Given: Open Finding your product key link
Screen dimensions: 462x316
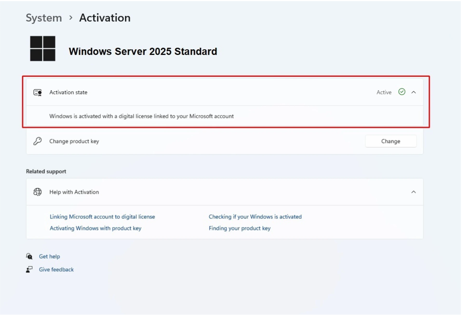Looking at the screenshot, I should click(239, 228).
